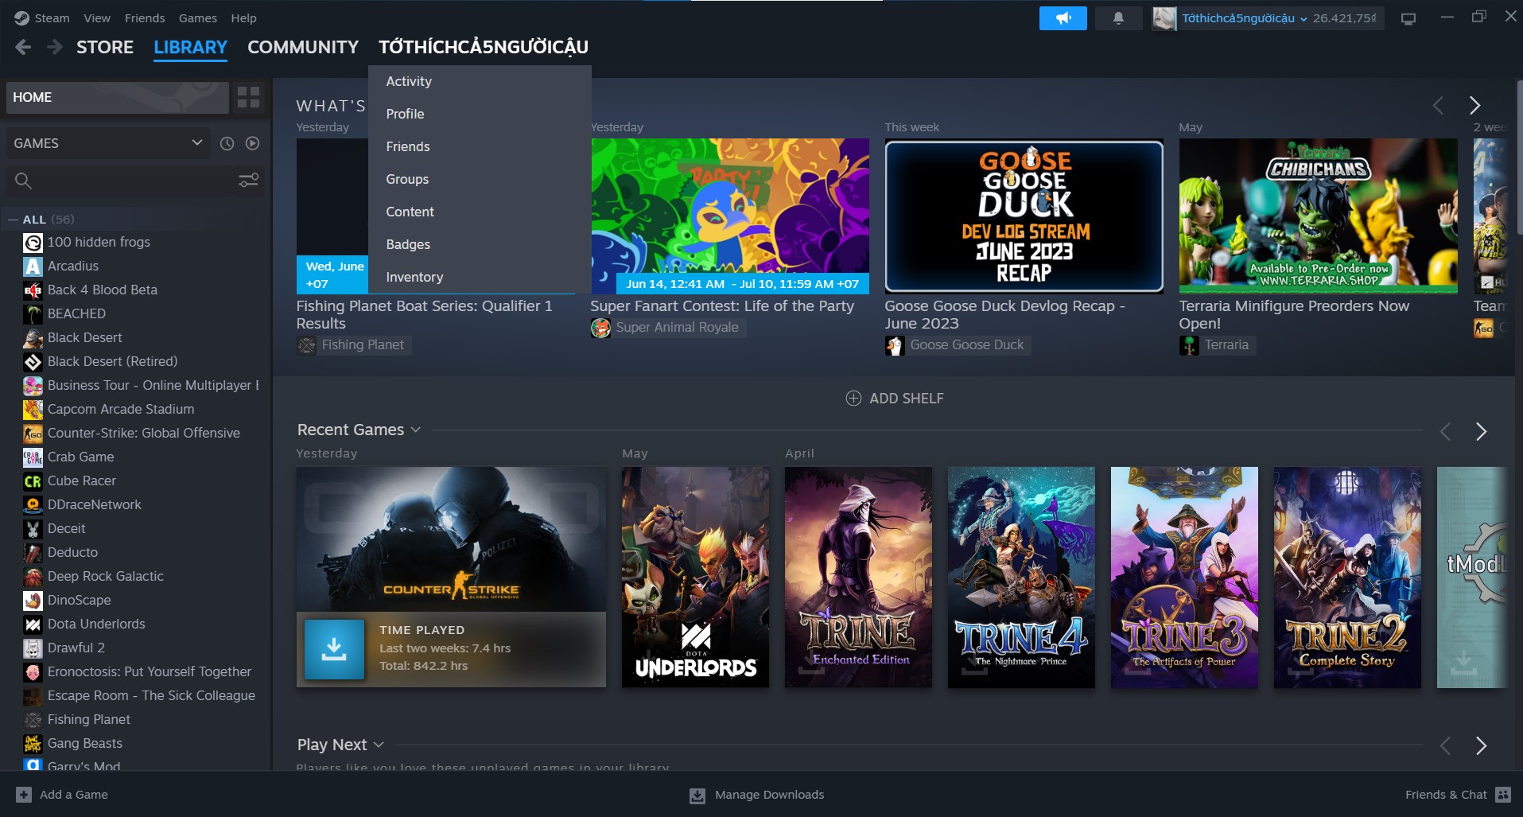Screen dimensions: 1523x817
Task: Advance Play Next shelf to the right
Action: [x=1481, y=745]
